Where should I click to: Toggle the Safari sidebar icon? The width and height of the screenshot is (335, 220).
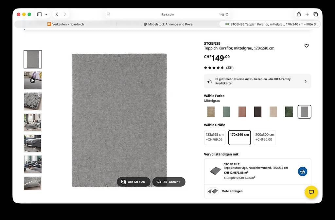point(40,14)
